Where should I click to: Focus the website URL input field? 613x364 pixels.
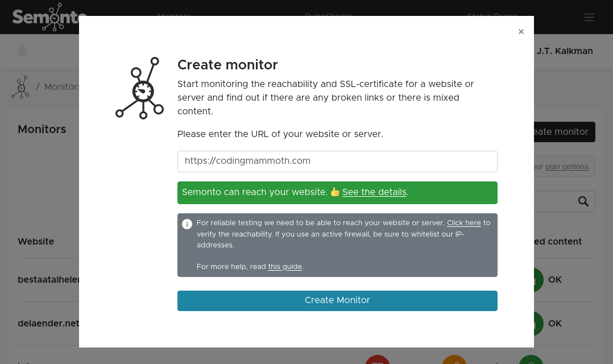(337, 161)
